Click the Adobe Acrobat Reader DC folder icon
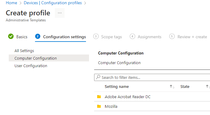The image size is (210, 115). click(x=99, y=97)
